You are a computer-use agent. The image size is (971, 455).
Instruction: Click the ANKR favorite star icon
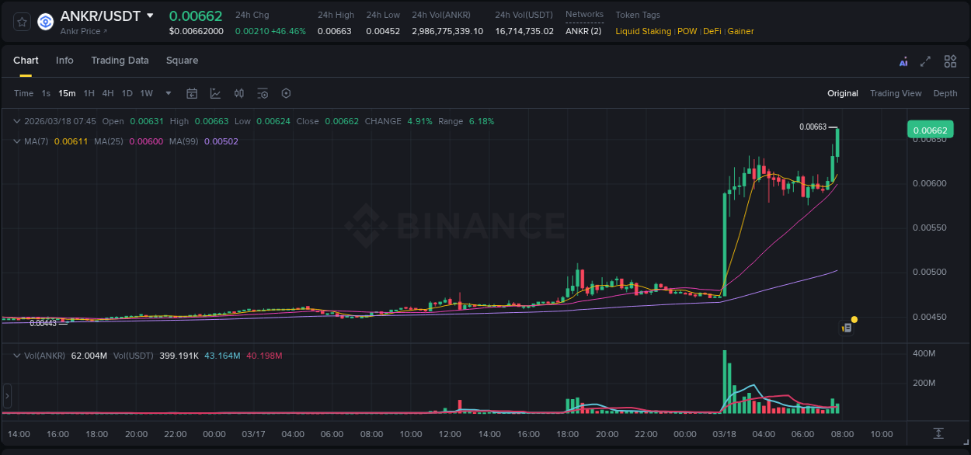tap(21, 21)
